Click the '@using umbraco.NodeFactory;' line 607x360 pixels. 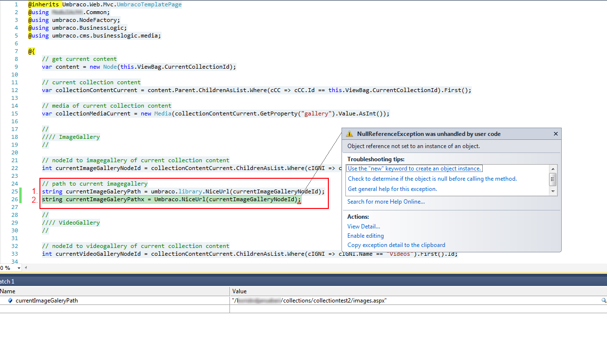pos(74,20)
